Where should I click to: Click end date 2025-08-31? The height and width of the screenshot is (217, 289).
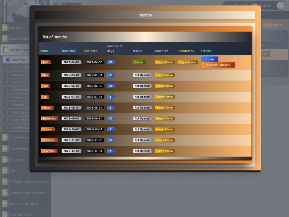coord(94,108)
